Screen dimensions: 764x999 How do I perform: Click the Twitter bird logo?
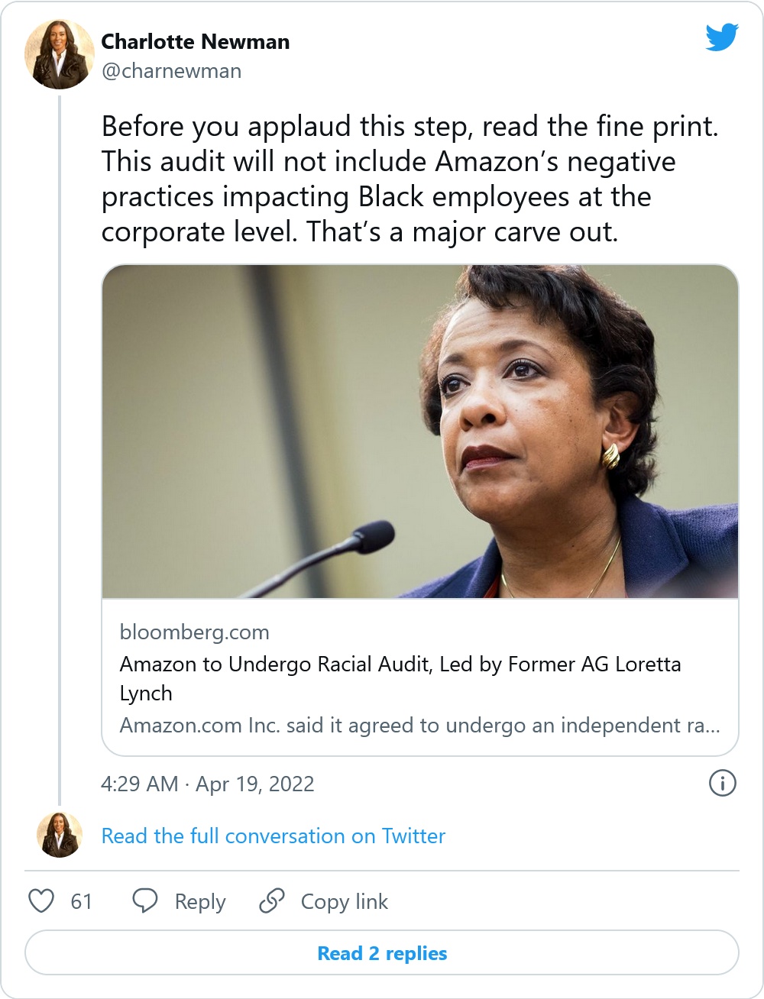[721, 37]
